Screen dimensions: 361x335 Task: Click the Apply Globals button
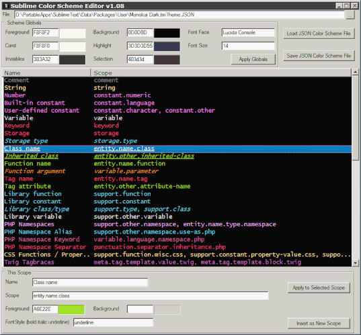pyautogui.click(x=253, y=60)
